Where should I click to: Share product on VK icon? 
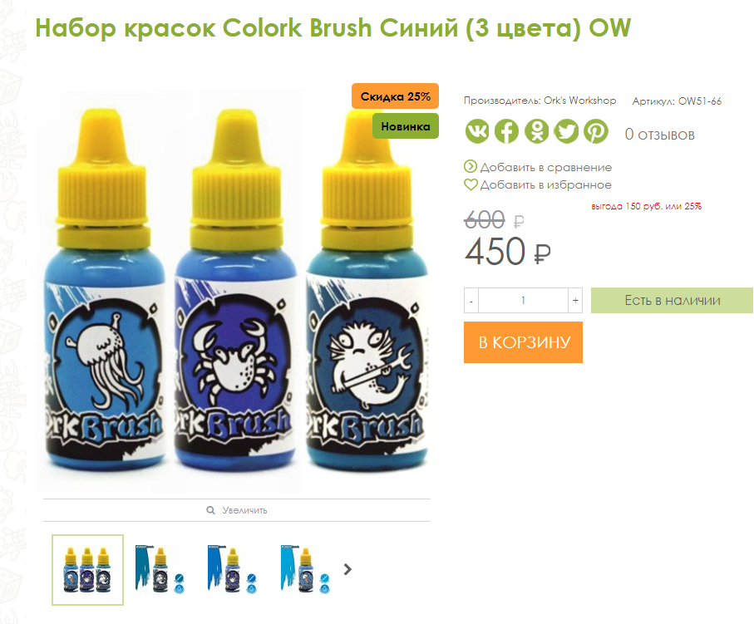(477, 130)
